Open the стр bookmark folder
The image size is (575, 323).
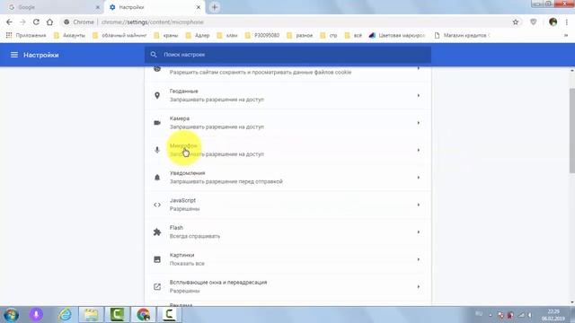[329, 35]
